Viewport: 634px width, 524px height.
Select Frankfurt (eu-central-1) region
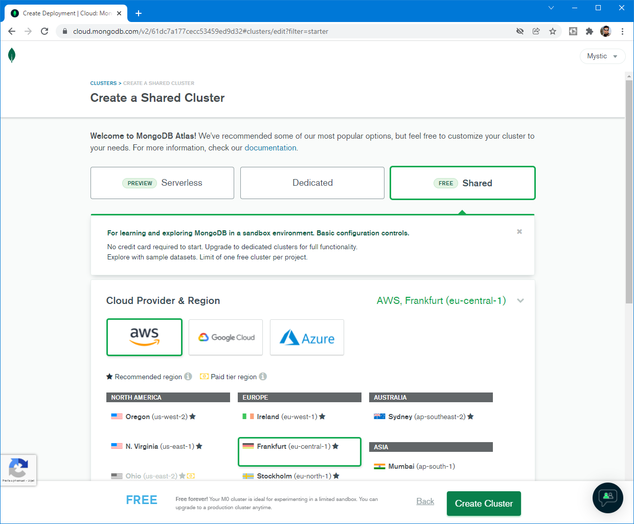pyautogui.click(x=300, y=451)
